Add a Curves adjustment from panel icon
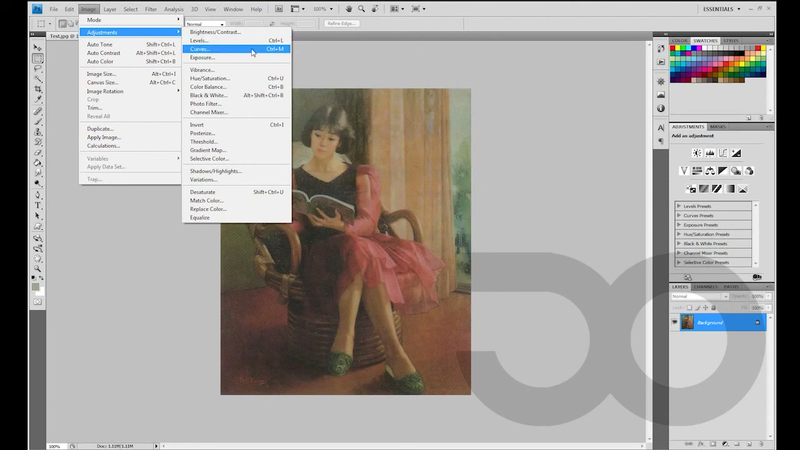Image resolution: width=800 pixels, height=450 pixels. (723, 153)
